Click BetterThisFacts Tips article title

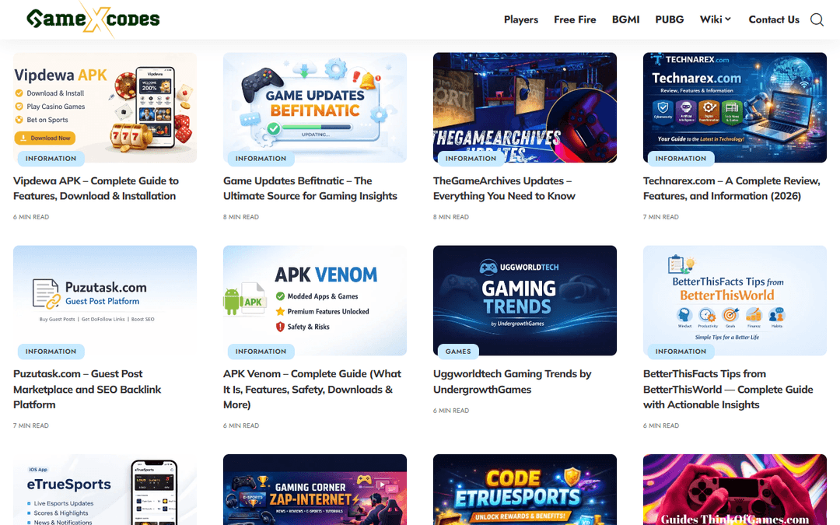point(728,389)
